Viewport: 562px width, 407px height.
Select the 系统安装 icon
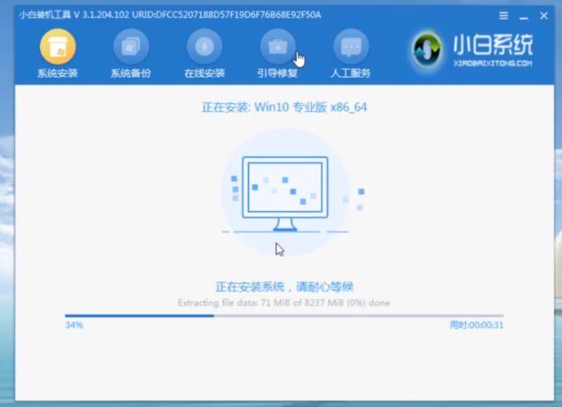coord(57,47)
